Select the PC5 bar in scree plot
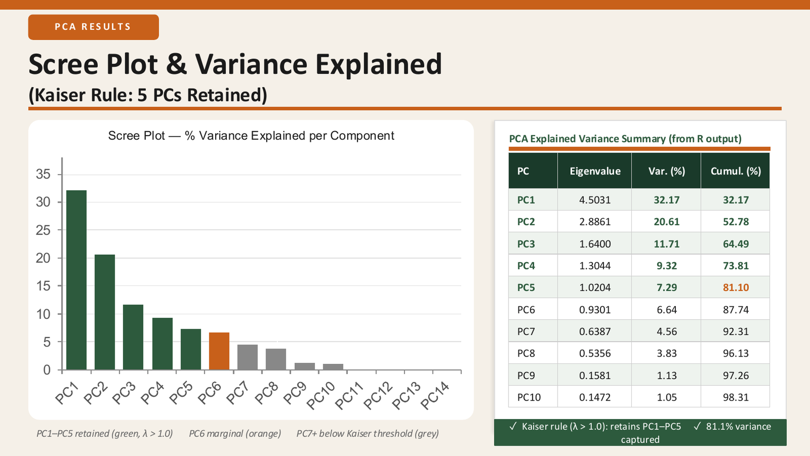 [191, 349]
